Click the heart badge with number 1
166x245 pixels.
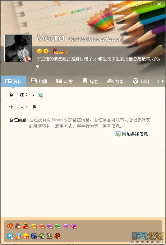10,226
